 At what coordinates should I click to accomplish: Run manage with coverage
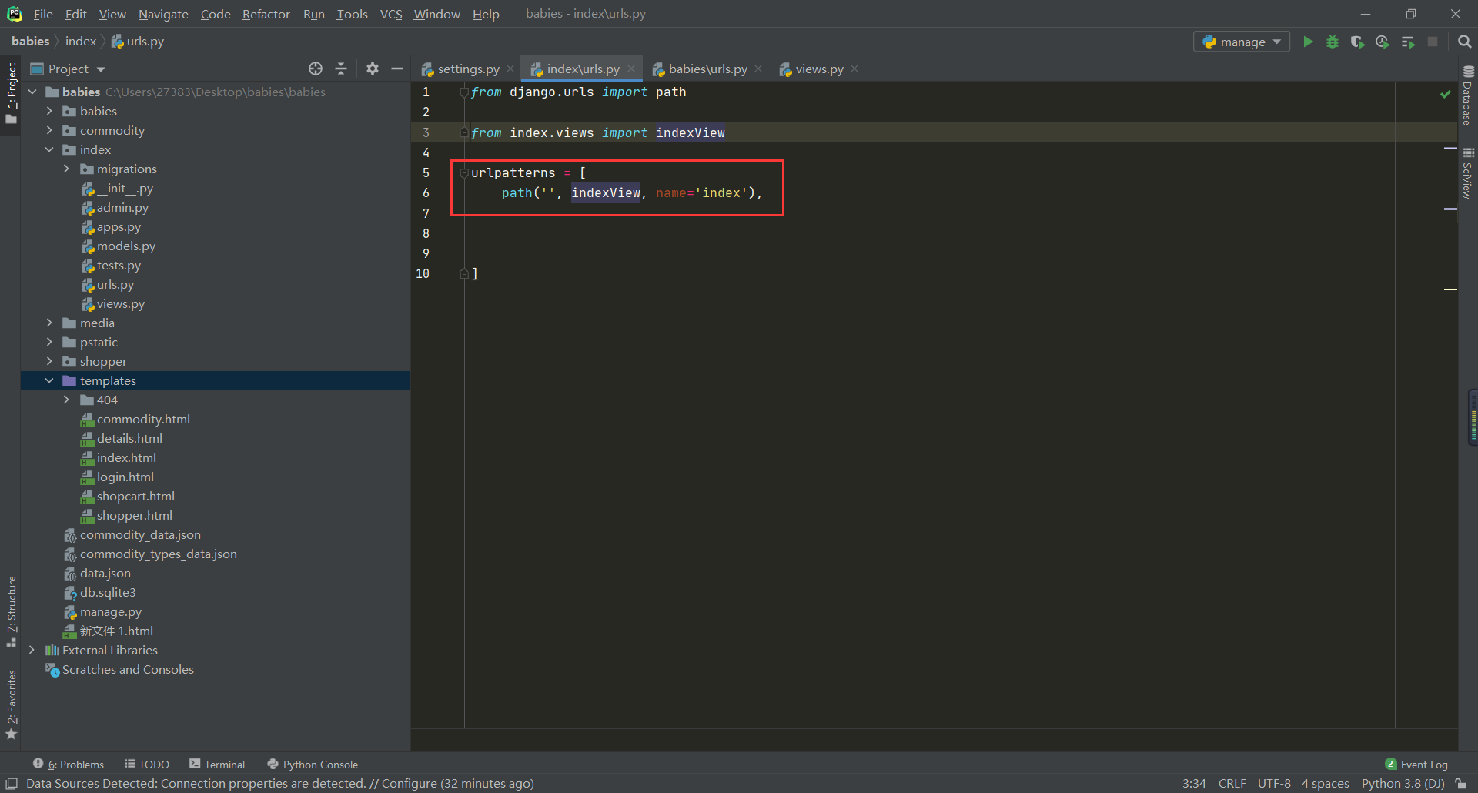(1357, 42)
